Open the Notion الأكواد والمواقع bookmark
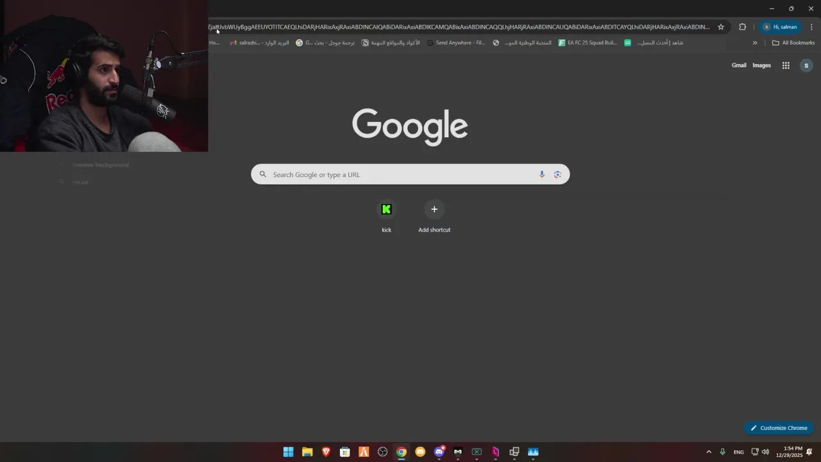Viewport: 821px width, 462px height. [391, 43]
